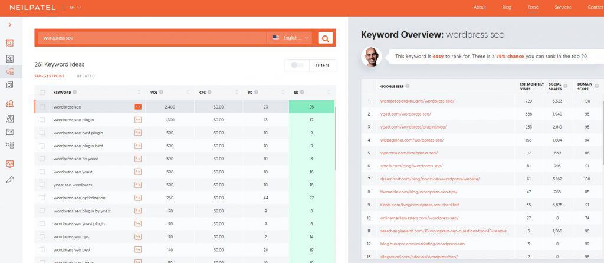604x263 pixels.
Task: Open arrow icon for wordpress seo by yoast
Action: pos(138,159)
